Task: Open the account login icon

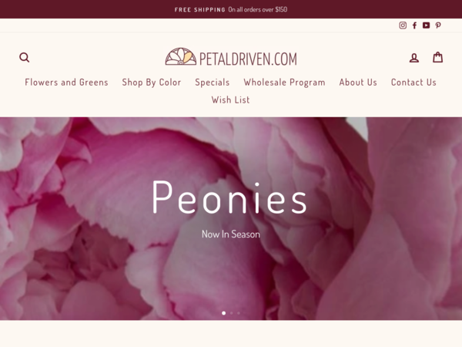Action: [414, 58]
